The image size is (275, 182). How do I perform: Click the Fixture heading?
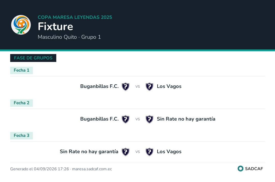(56, 27)
